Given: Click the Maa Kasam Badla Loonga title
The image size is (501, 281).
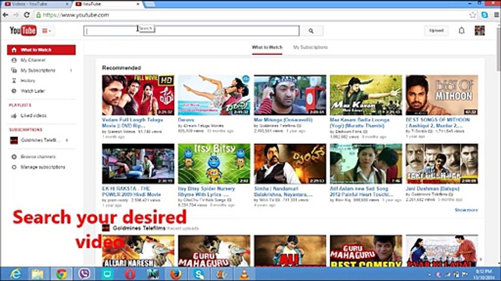Looking at the screenshot, I should pyautogui.click(x=360, y=123).
